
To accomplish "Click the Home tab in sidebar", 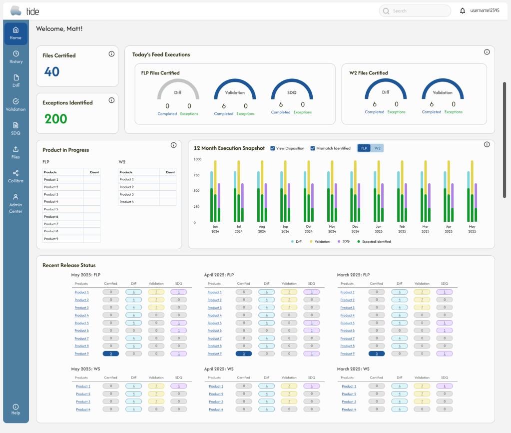I will [16, 33].
